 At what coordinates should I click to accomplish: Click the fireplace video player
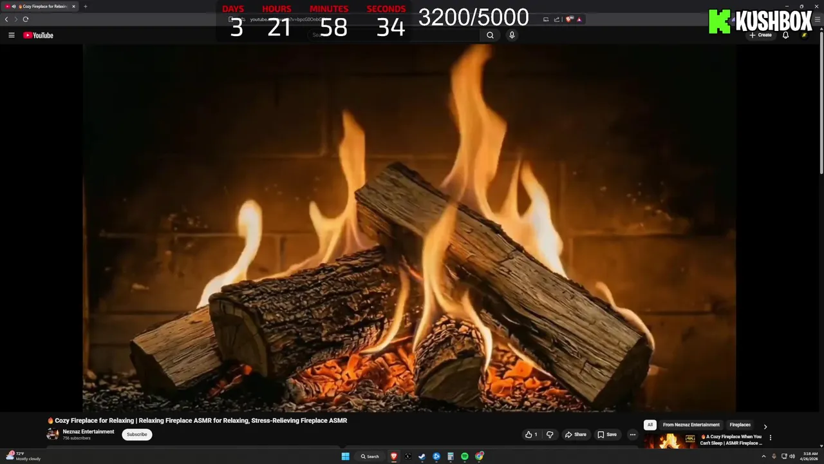pyautogui.click(x=409, y=227)
